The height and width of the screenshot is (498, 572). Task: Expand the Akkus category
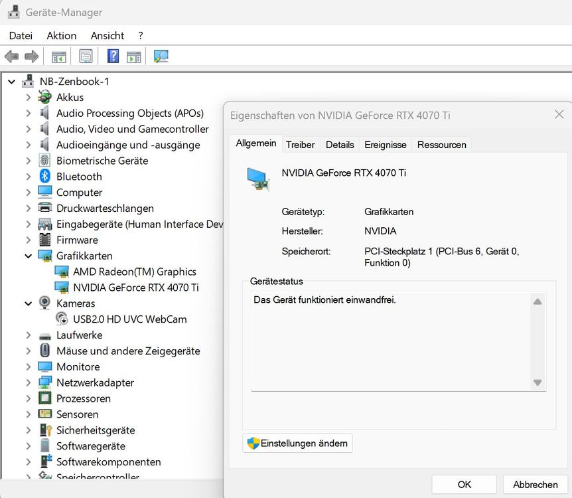[29, 97]
